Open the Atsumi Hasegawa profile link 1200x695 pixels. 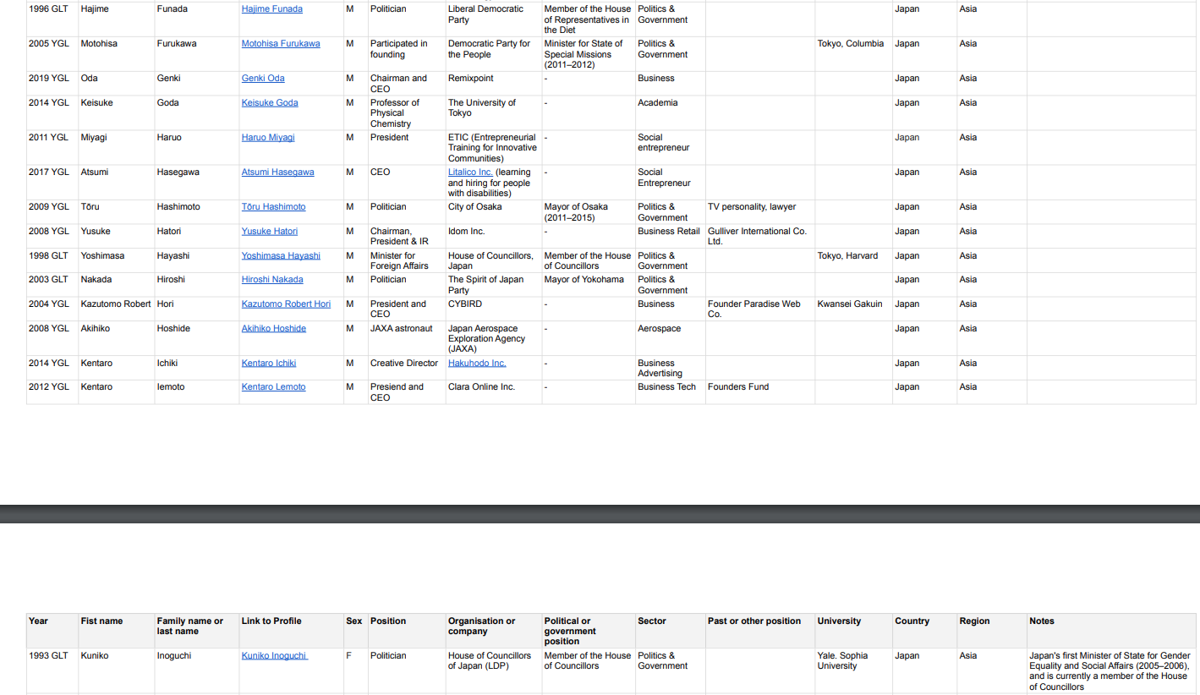coord(277,172)
